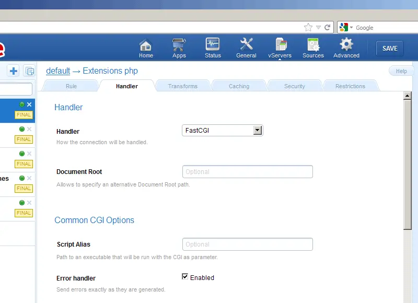Image resolution: width=418 pixels, height=303 pixels.
Task: Open the Help panel
Action: point(401,71)
